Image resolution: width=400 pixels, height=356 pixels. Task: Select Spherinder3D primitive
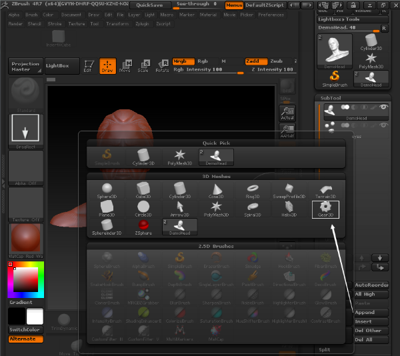pyautogui.click(x=107, y=227)
